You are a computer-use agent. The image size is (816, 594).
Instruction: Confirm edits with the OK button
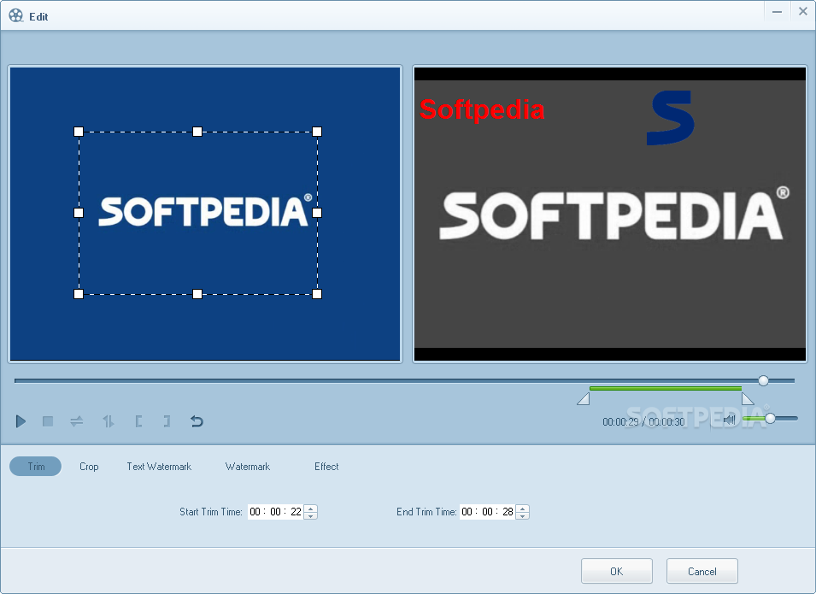point(617,572)
